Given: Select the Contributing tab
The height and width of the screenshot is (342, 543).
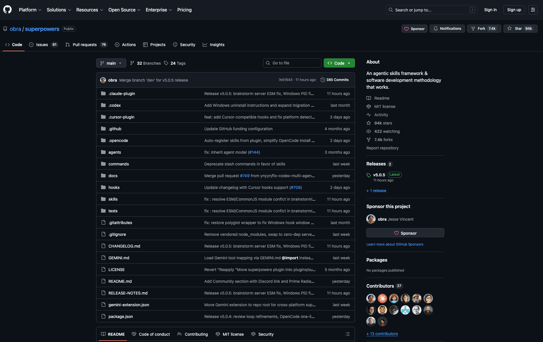Looking at the screenshot, I should click(193, 334).
